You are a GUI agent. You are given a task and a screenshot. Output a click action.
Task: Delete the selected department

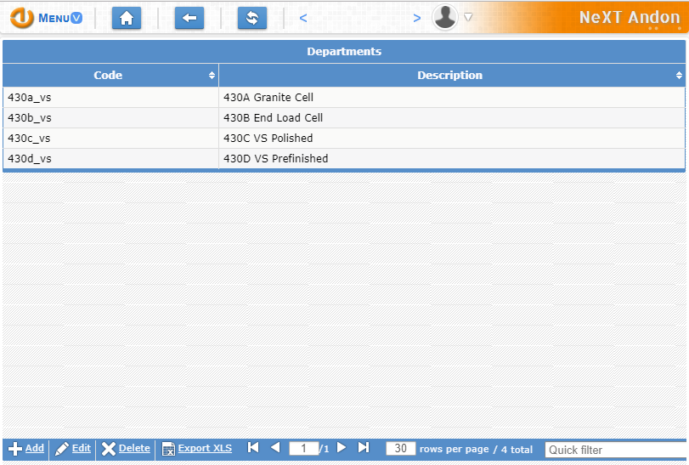pyautogui.click(x=126, y=449)
